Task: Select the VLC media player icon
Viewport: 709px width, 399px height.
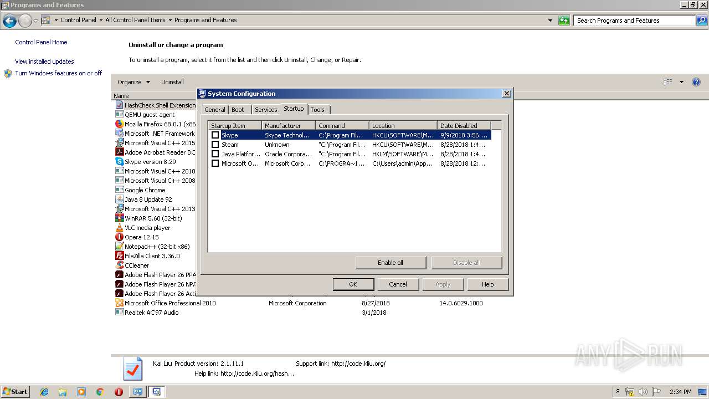Action: coord(119,227)
